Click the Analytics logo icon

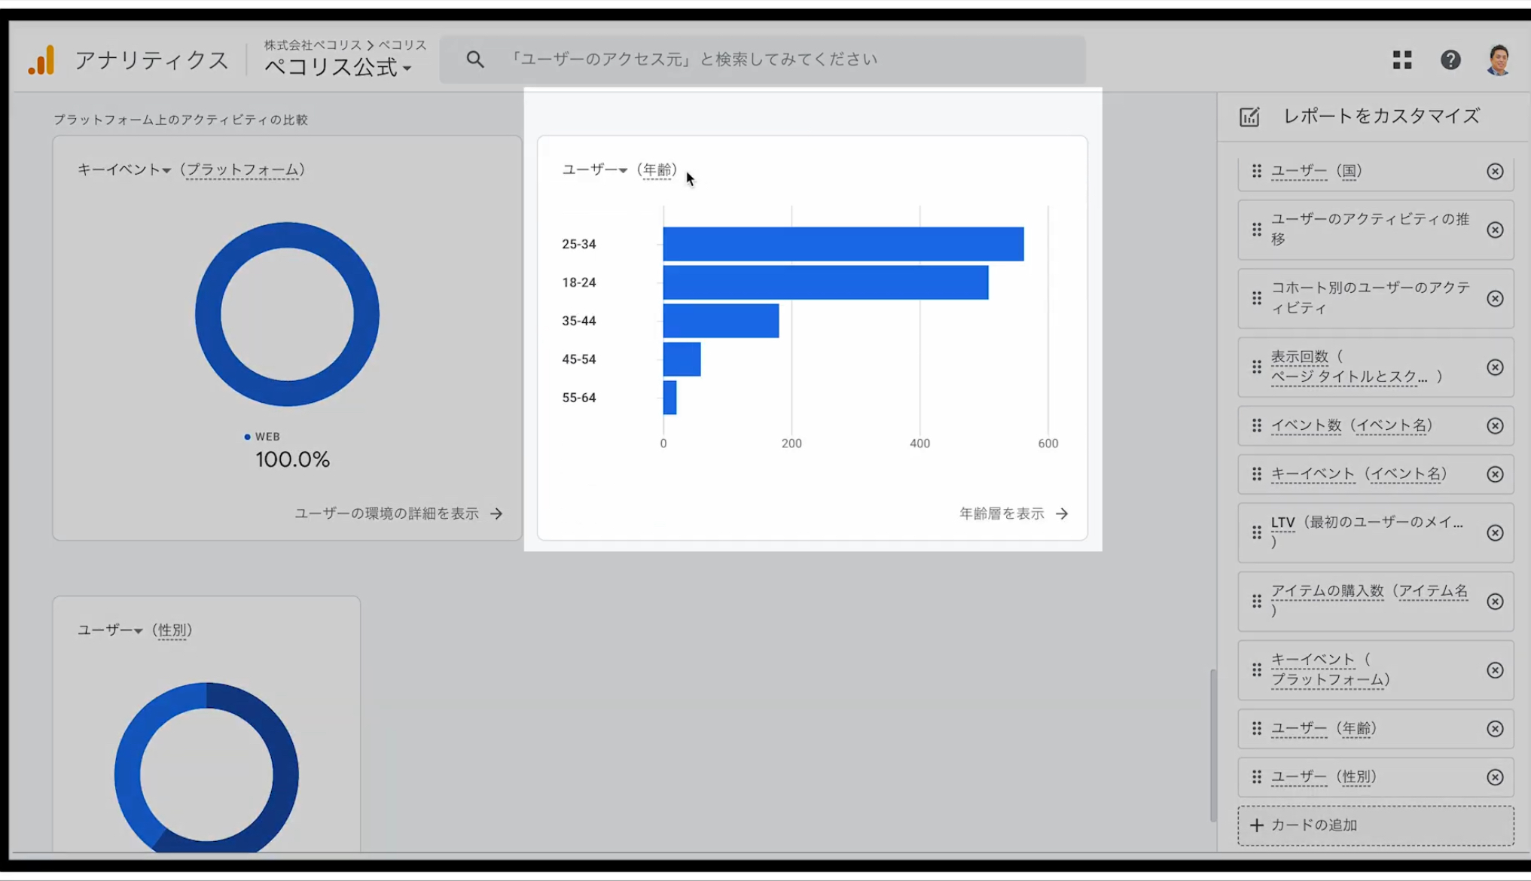coord(42,60)
